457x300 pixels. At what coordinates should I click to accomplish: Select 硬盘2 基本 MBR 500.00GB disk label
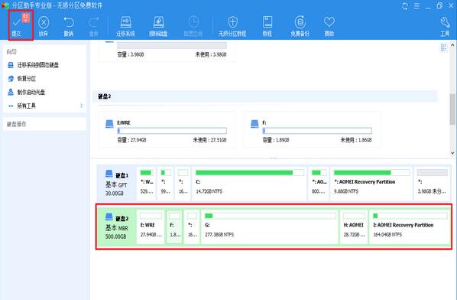click(x=117, y=227)
